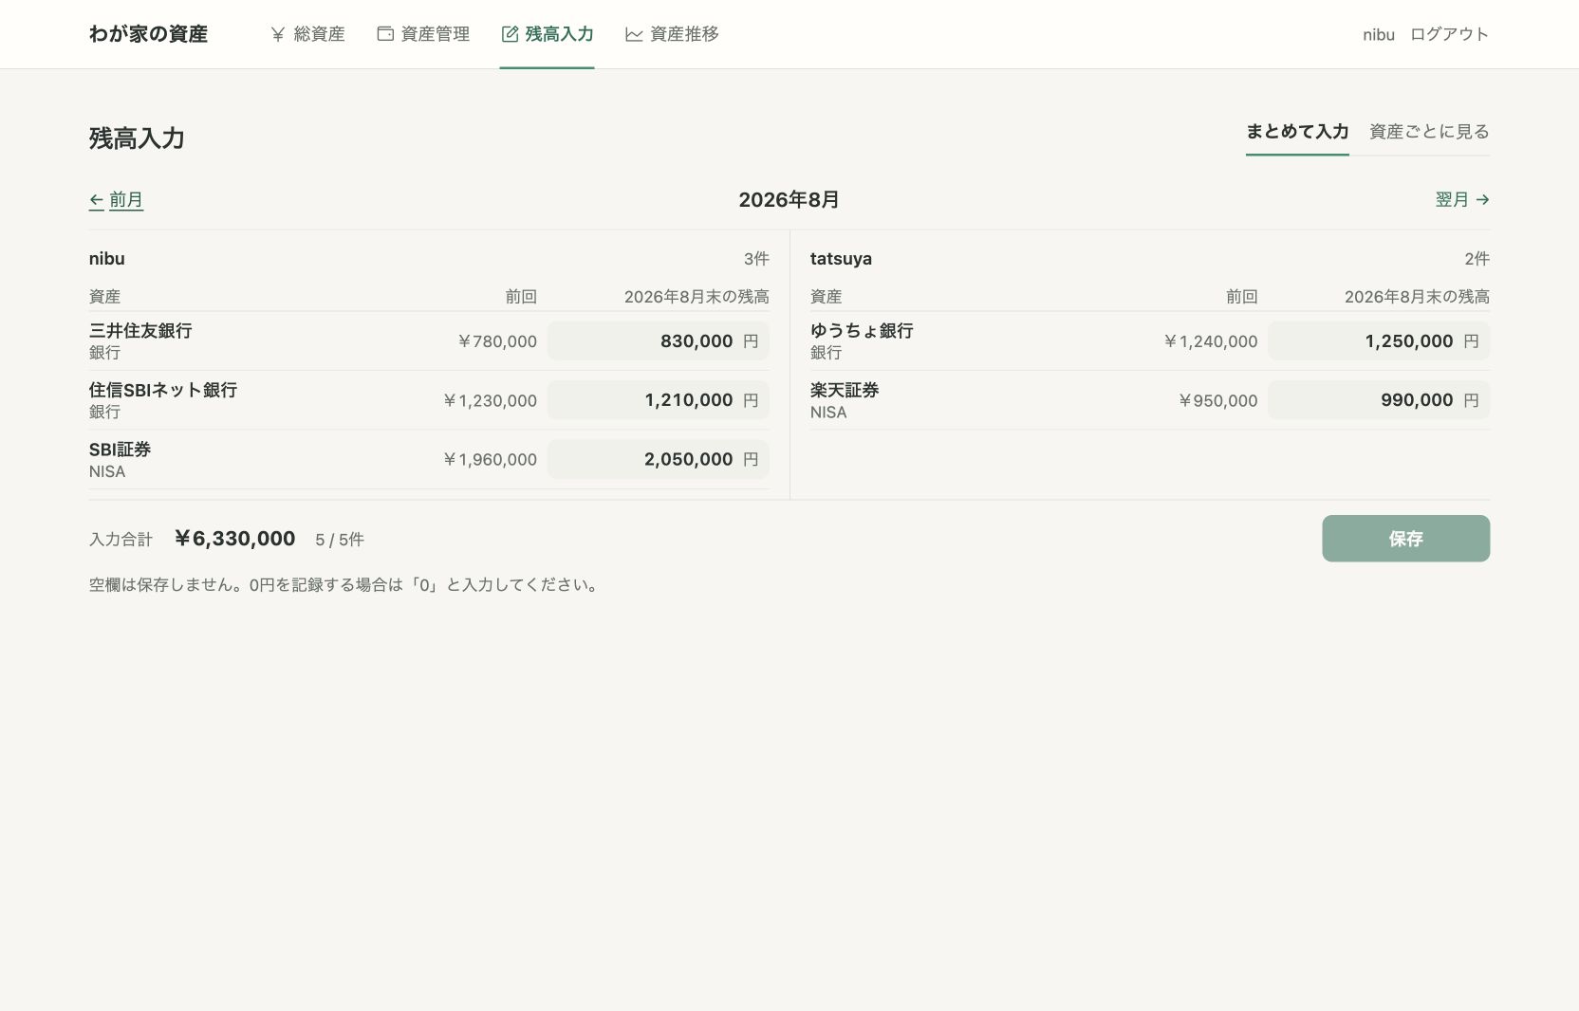Focus the 住信SBIネット銀行 balance input field
The image size is (1579, 1011).
click(x=659, y=400)
